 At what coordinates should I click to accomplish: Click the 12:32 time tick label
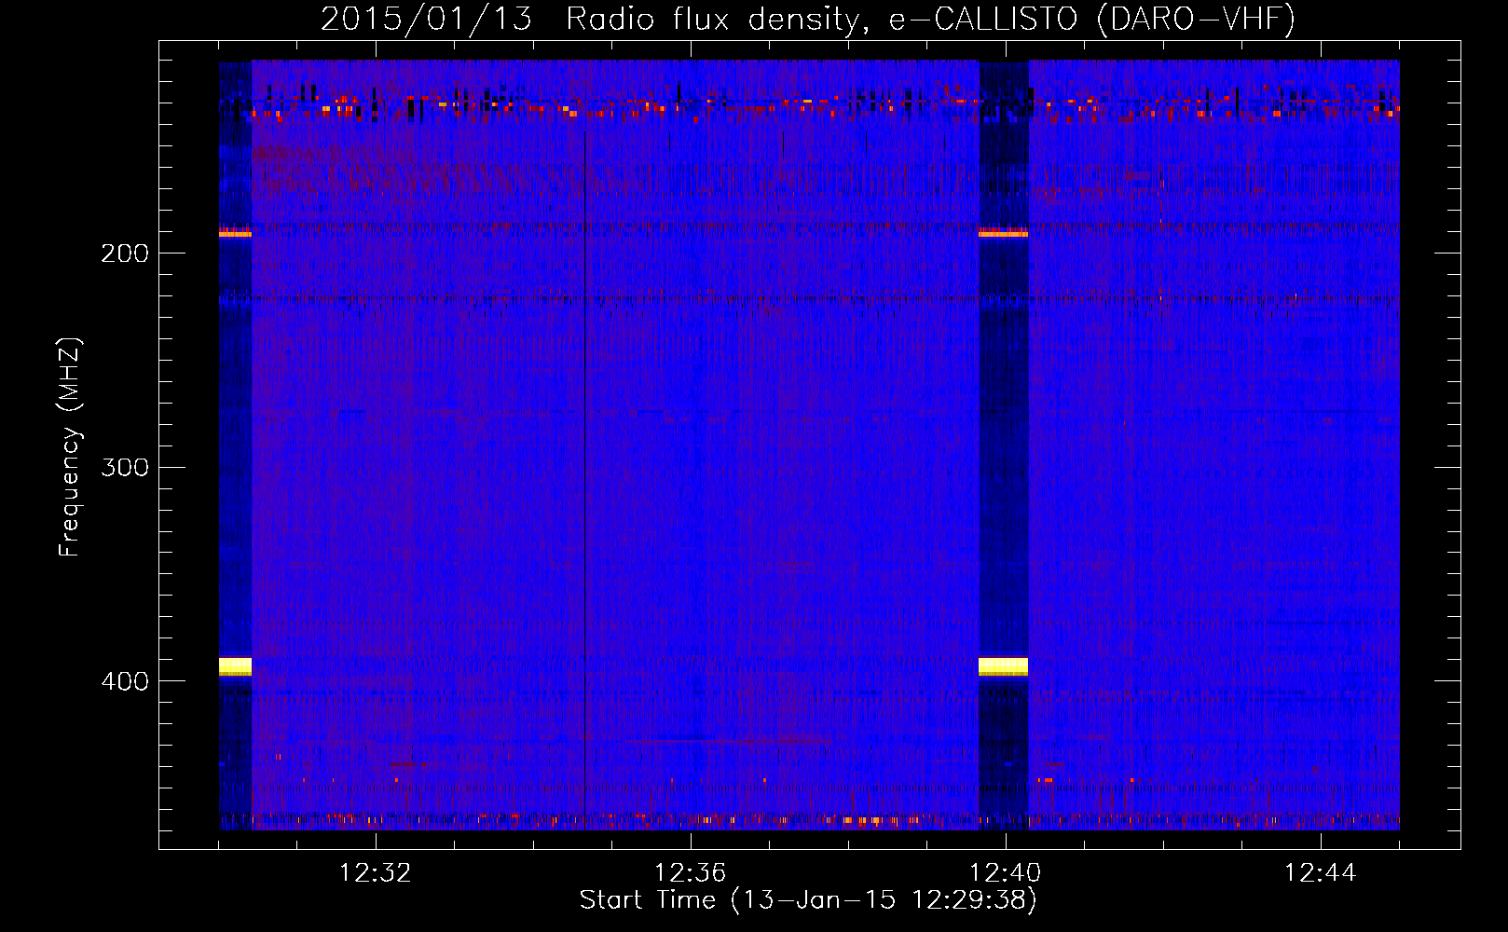pos(375,873)
